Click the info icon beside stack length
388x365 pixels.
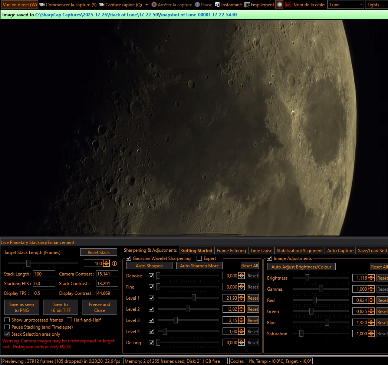(x=114, y=264)
